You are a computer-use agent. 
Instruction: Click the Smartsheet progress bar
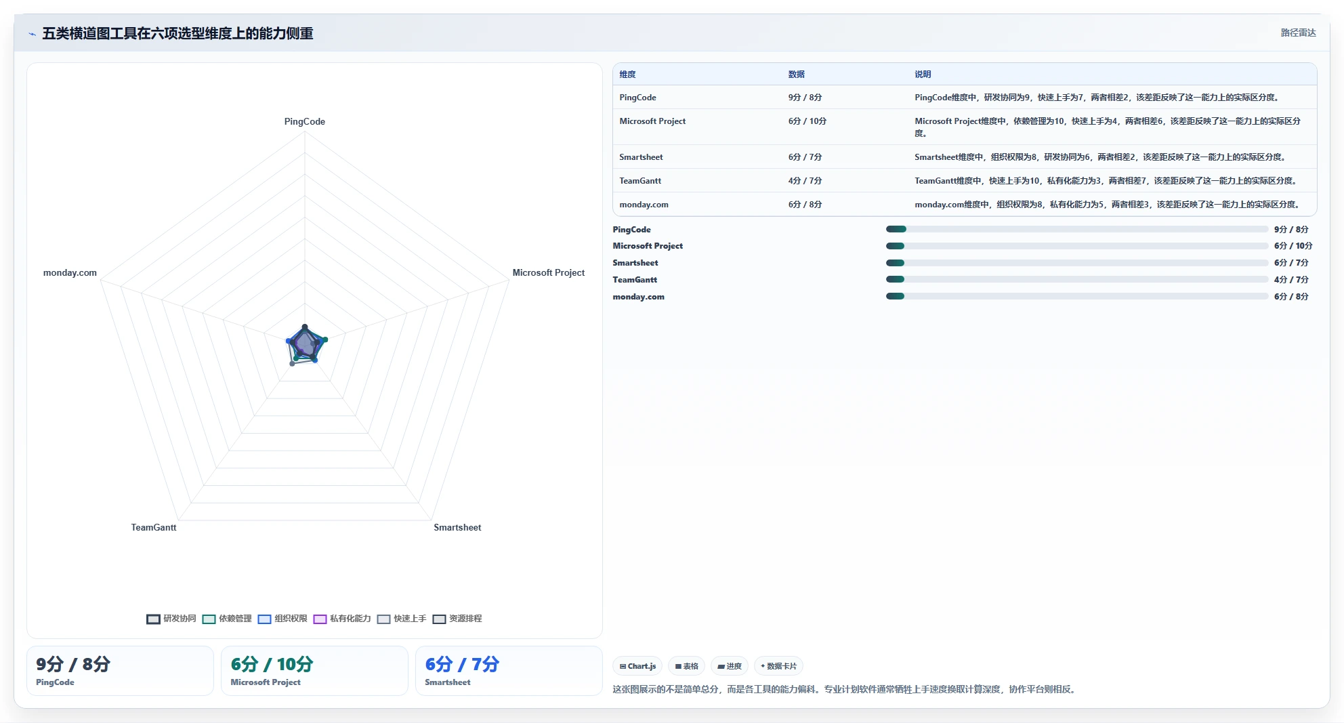pyautogui.click(x=1077, y=263)
